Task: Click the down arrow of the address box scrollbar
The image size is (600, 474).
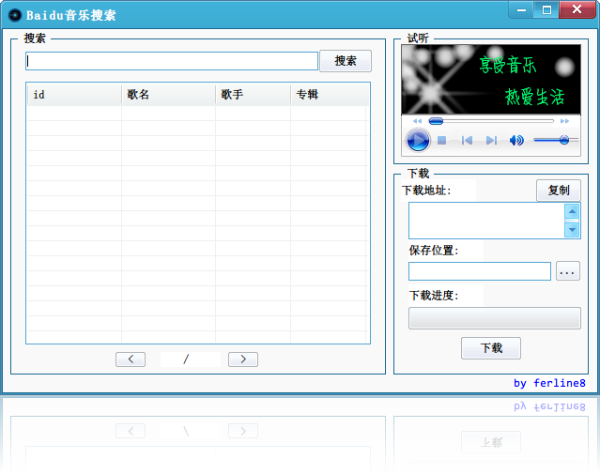Action: point(572,230)
